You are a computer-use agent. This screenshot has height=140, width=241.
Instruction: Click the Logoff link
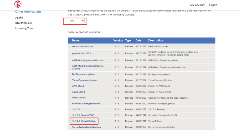click(213, 5)
